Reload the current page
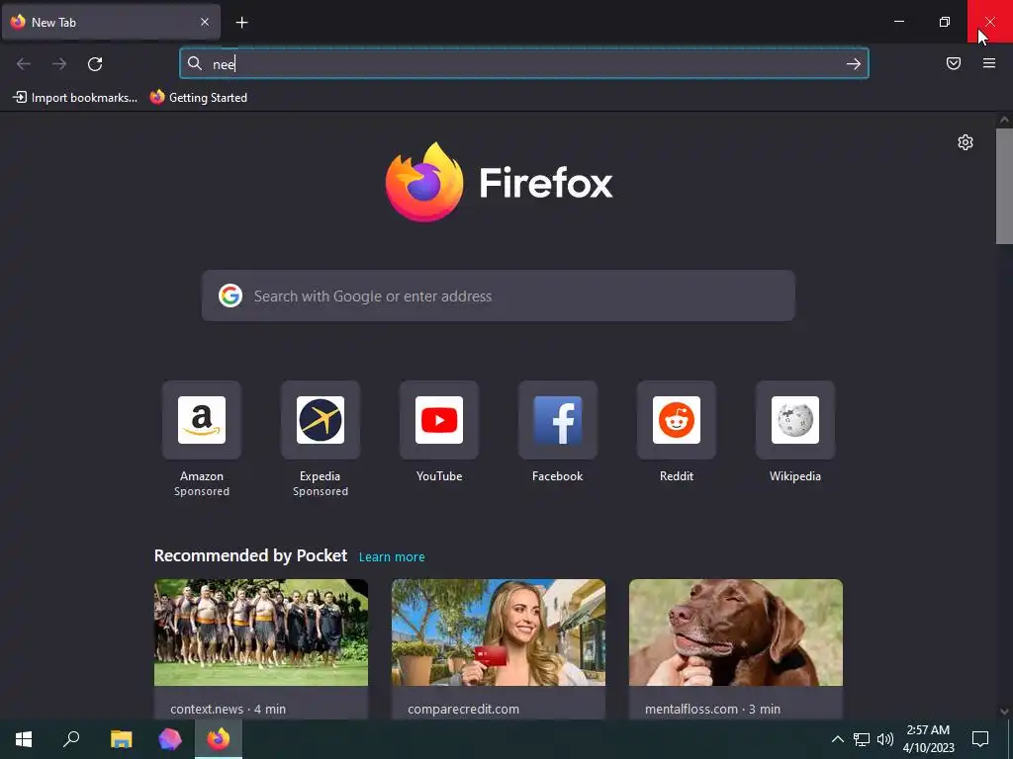 click(95, 64)
